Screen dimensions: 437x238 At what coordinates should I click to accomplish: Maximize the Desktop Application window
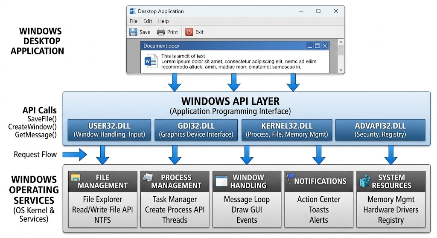click(x=318, y=11)
